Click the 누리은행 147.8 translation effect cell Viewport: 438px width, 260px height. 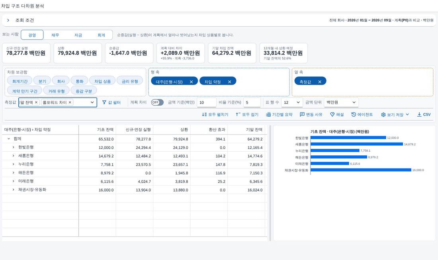[x=209, y=164]
